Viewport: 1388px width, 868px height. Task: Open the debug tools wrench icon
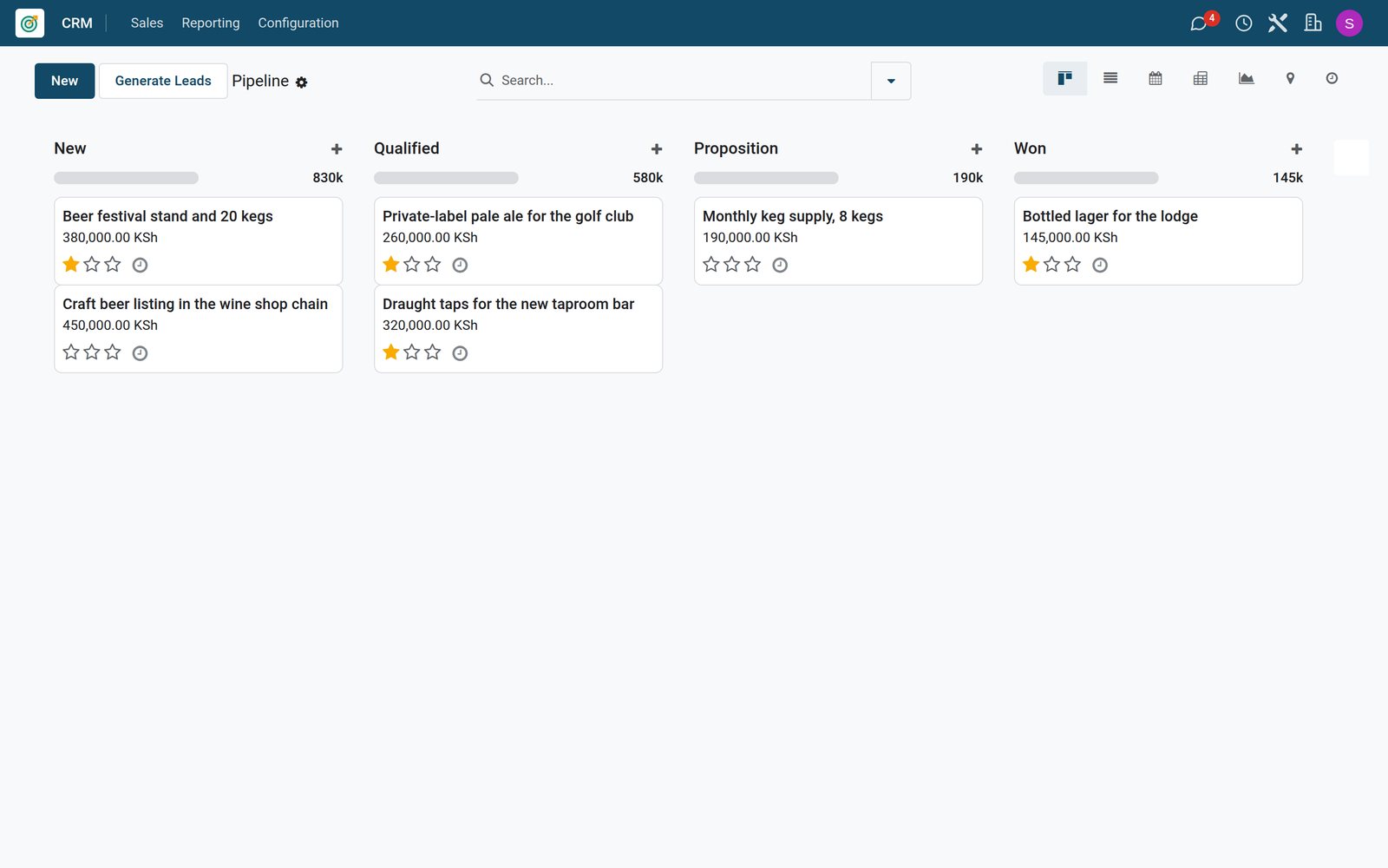(x=1278, y=23)
